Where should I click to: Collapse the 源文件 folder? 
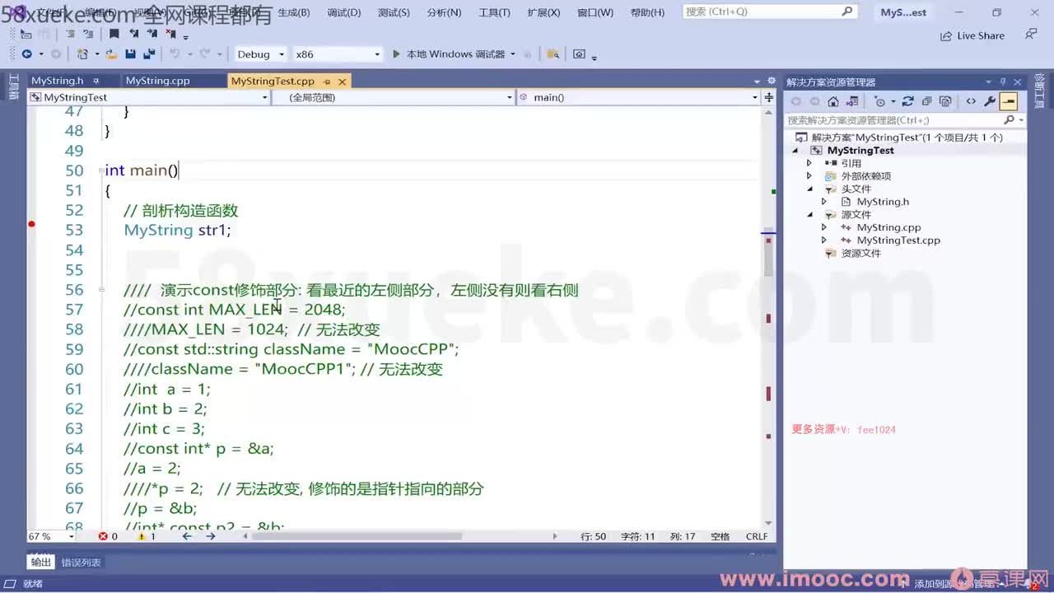[x=809, y=214]
